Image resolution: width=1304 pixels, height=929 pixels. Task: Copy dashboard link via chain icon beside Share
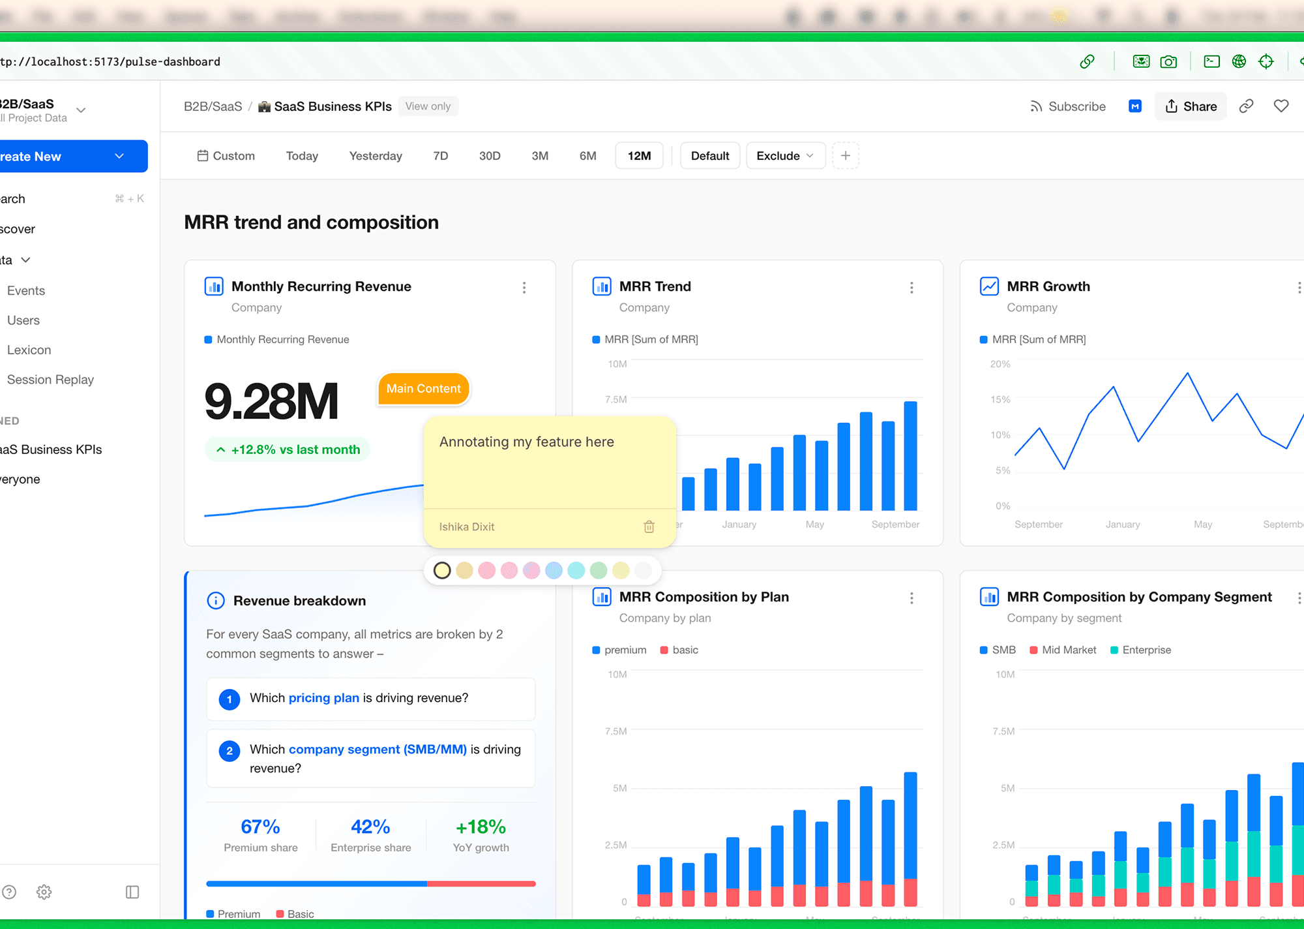click(x=1246, y=106)
